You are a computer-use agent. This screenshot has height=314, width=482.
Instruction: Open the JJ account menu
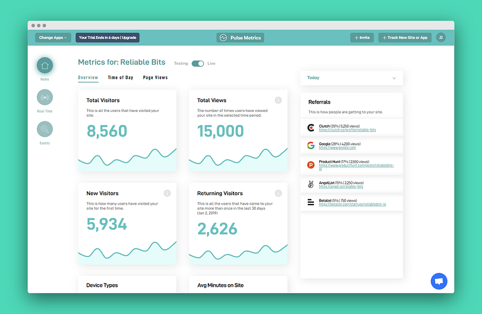coord(440,37)
